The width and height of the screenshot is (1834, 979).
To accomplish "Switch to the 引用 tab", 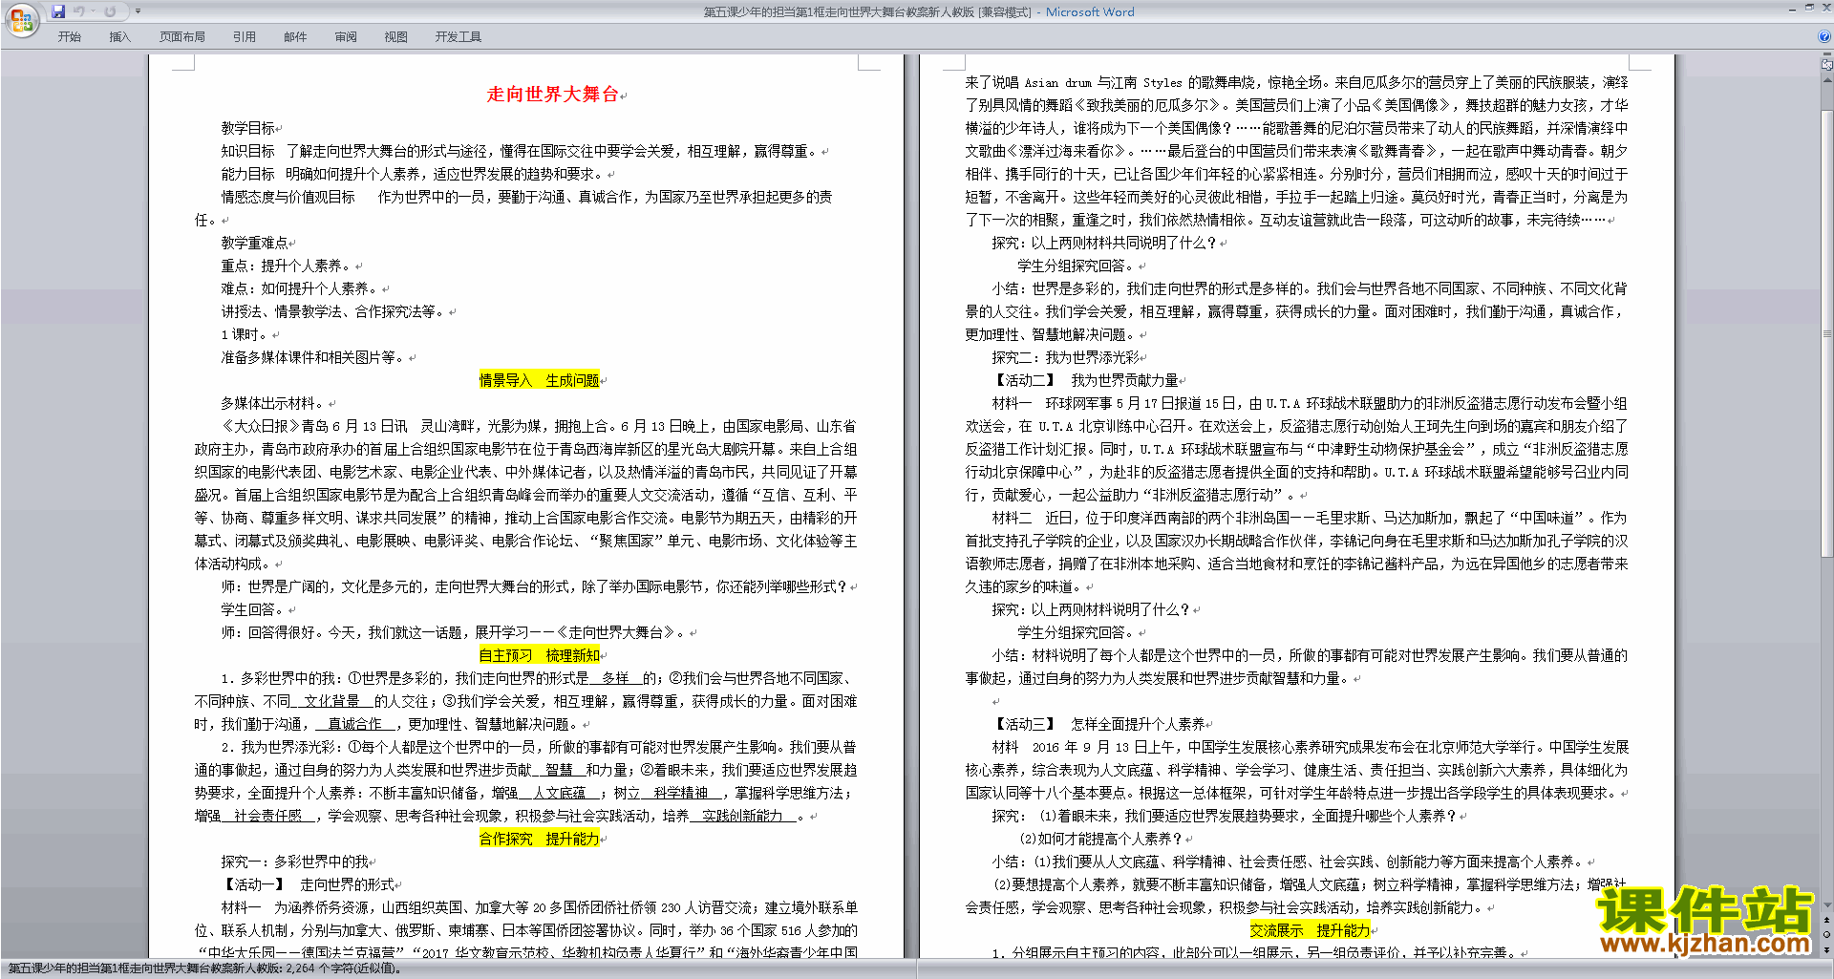I will click(x=245, y=36).
